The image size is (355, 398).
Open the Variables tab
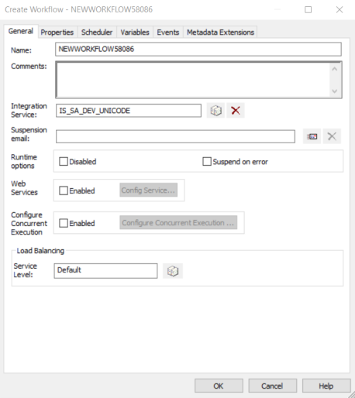point(135,33)
